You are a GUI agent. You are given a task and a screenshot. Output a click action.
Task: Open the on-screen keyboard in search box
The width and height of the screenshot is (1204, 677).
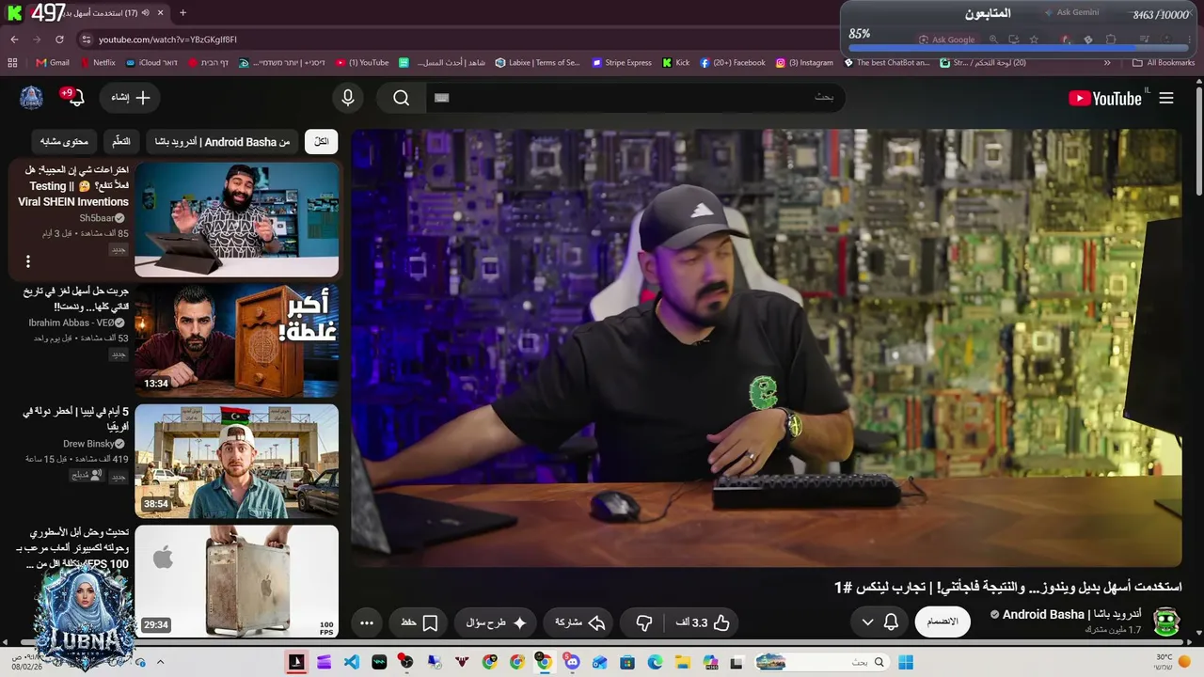click(442, 98)
